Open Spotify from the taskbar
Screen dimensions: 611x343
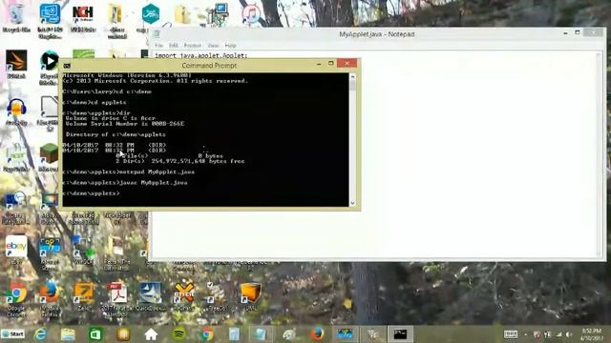[179, 334]
